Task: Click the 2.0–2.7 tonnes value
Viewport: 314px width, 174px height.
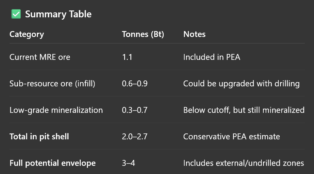Action: click(135, 136)
